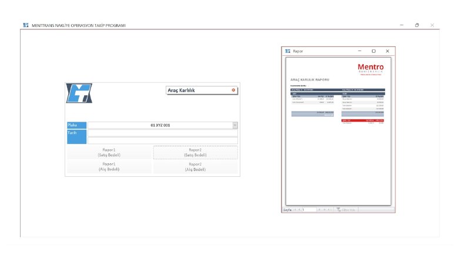
Task: Click the second Tarih date field
Action: [163, 140]
